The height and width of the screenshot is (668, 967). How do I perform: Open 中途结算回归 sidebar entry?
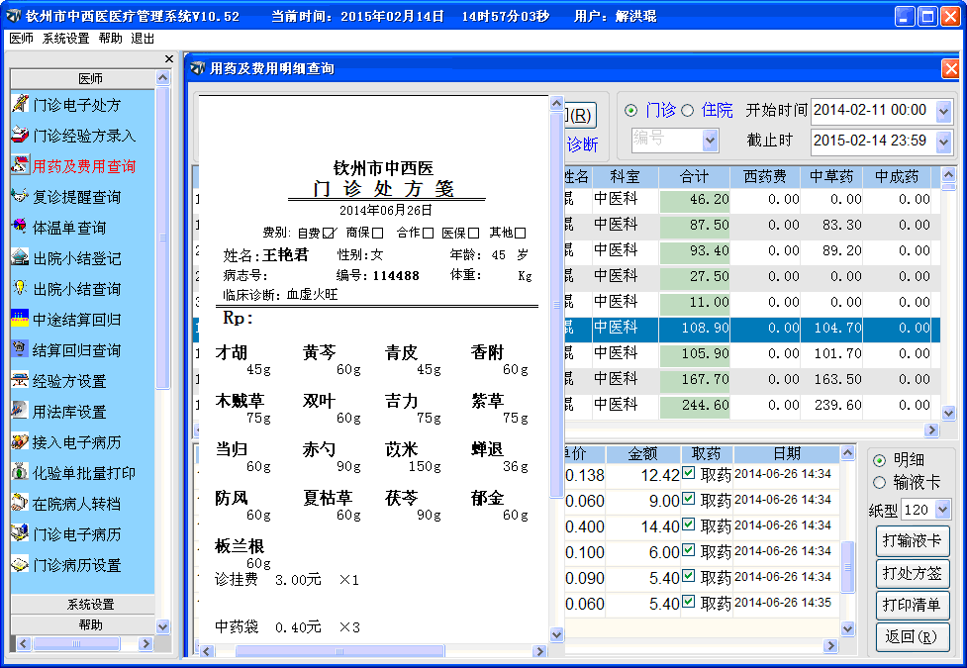(x=76, y=320)
